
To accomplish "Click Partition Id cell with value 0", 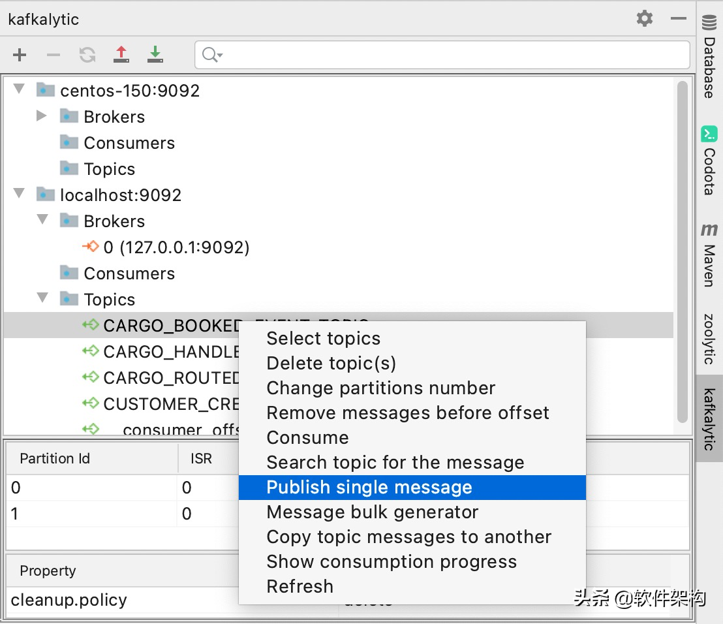I will coord(92,488).
